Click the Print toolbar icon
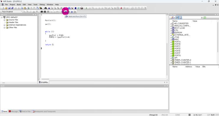The height and width of the screenshot is (116, 219). click(28, 8)
